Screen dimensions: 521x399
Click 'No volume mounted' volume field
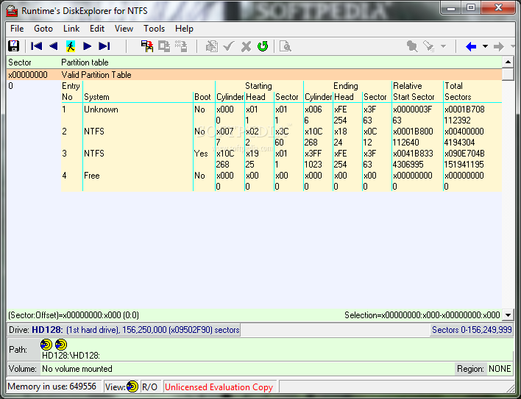coord(247,369)
